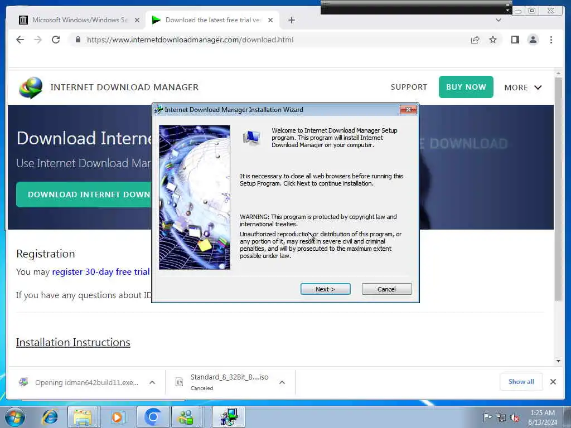Click the Internet Download Manager logo

[31, 87]
